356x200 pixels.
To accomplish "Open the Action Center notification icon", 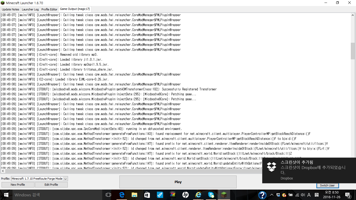I will tap(348, 195).
